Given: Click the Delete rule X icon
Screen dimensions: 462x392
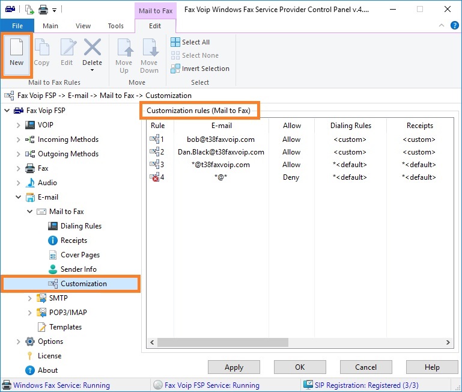Looking at the screenshot, I should tap(93, 47).
